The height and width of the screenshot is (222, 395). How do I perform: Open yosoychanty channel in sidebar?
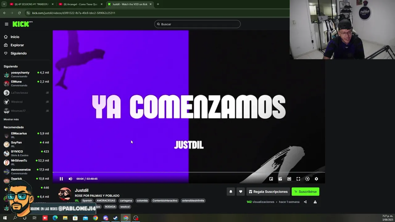coord(26,74)
